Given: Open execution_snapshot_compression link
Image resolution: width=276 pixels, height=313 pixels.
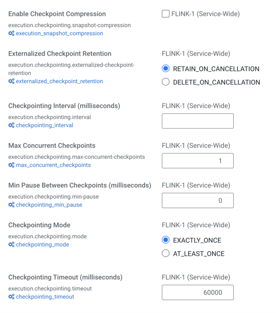Looking at the screenshot, I should click(59, 34).
